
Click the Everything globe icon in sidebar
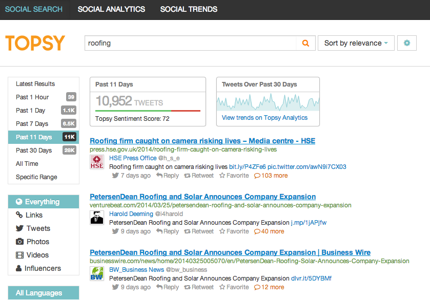click(19, 202)
